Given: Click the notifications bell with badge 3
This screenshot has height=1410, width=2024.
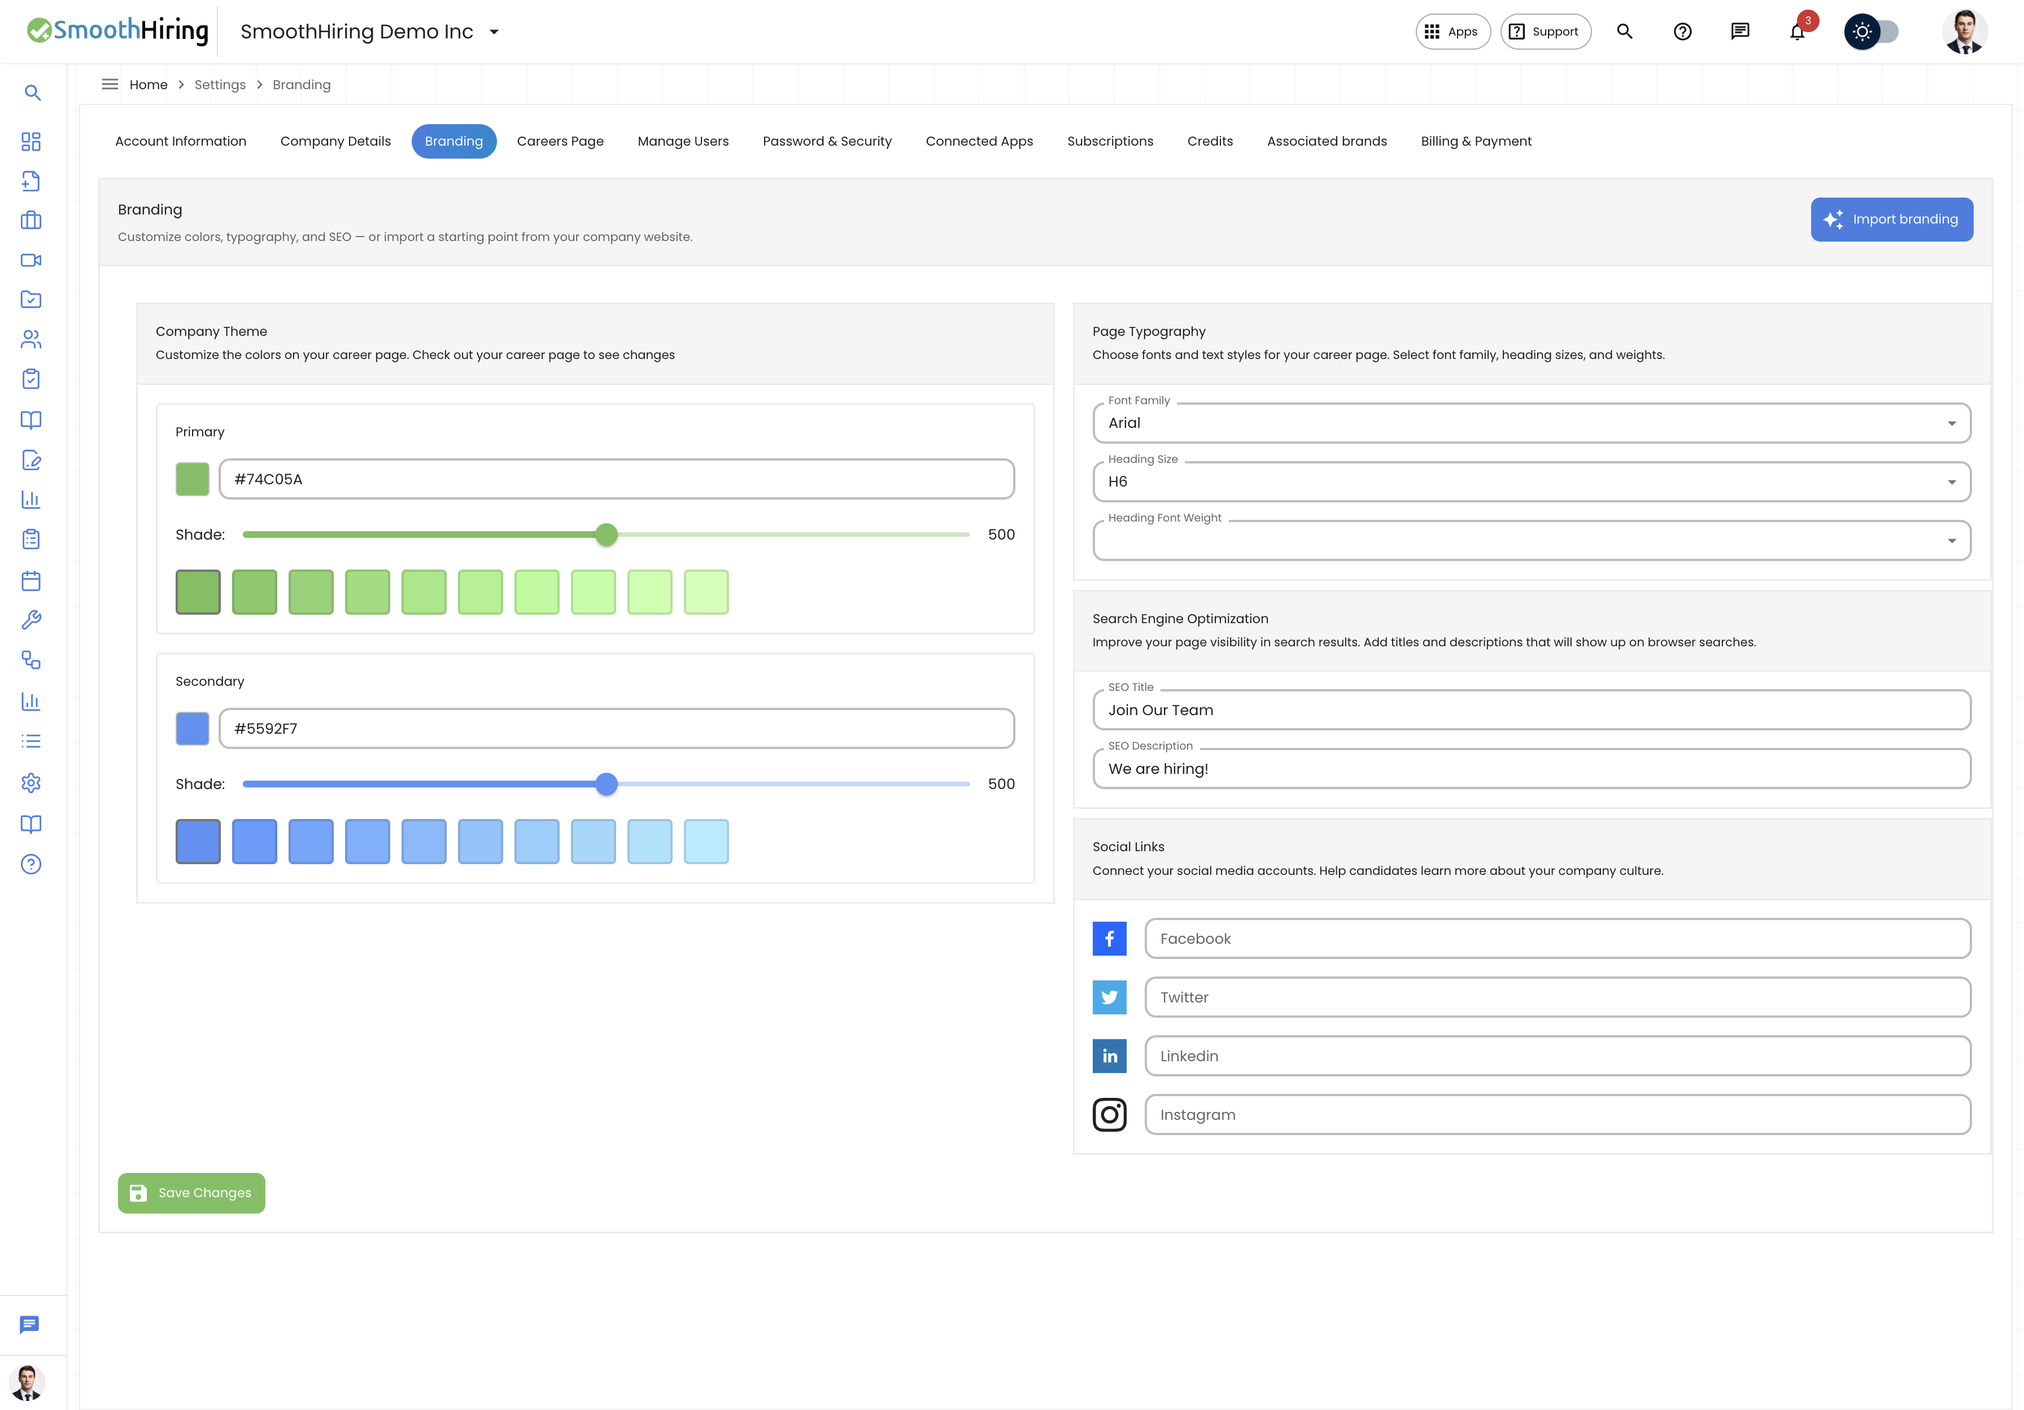Looking at the screenshot, I should point(1798,32).
